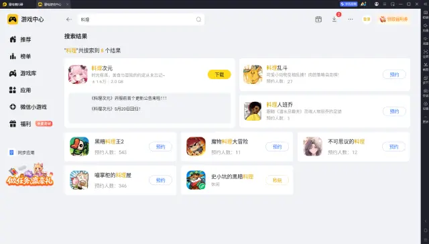This screenshot has width=429, height=244.
Task: Click the 料理人班乔 game icon
Action: pos(253,111)
